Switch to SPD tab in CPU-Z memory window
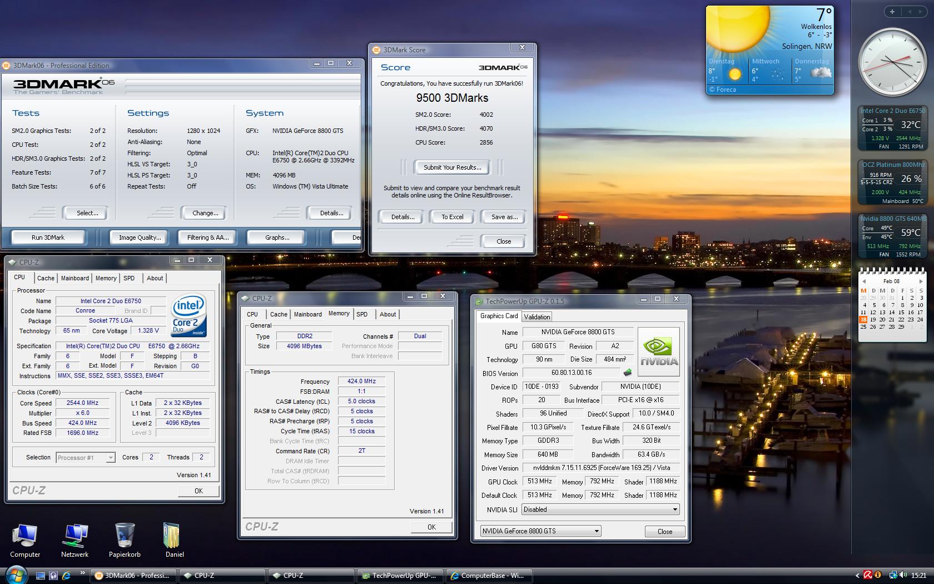This screenshot has width=934, height=584. (x=362, y=314)
